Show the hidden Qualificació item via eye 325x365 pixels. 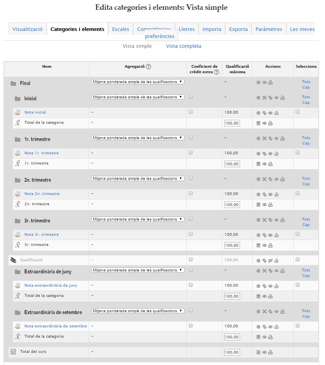coord(270,261)
